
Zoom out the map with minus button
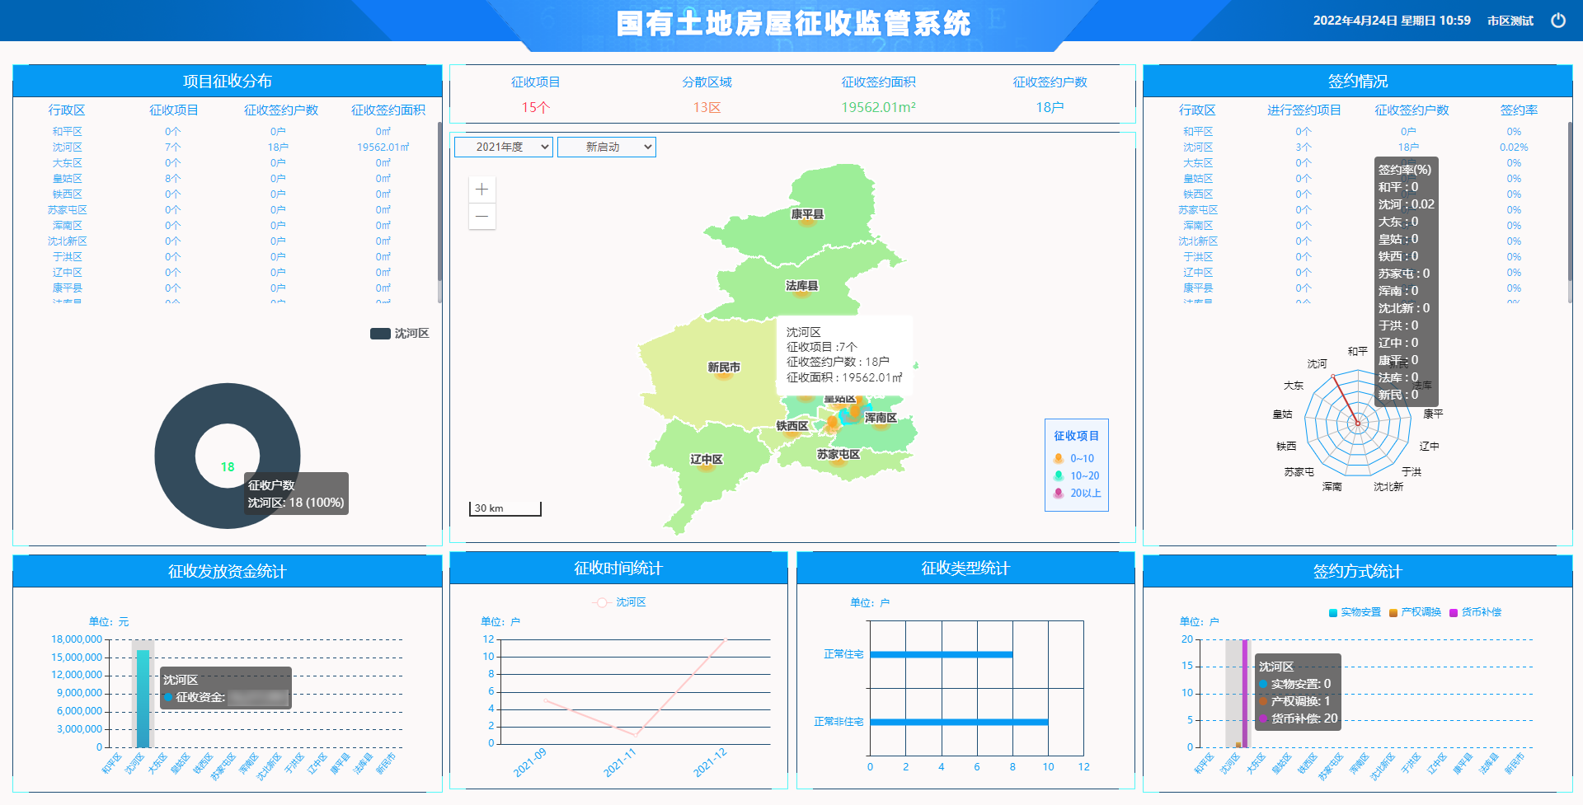tap(482, 217)
